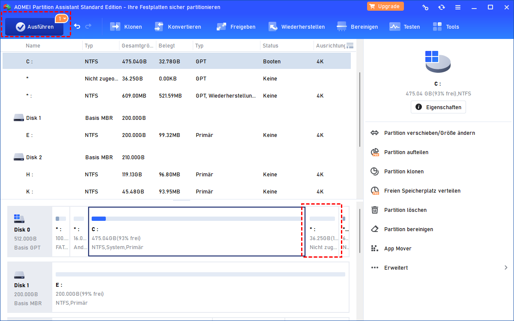The image size is (514, 321).
Task: Select the 100MB FAT partition block on Disk 0
Action: tap(62, 232)
